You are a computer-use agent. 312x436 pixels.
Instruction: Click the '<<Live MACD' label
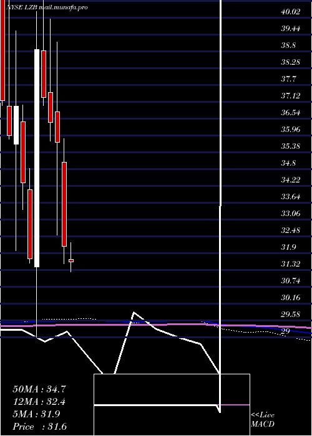263,420
